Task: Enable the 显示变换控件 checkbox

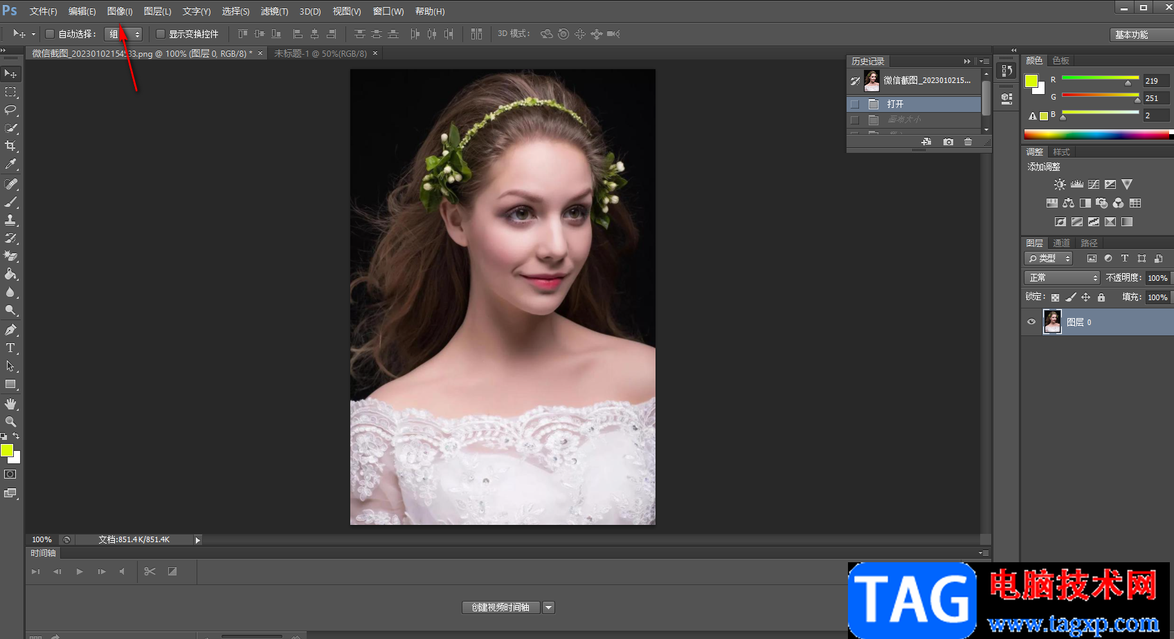Action: tap(161, 34)
